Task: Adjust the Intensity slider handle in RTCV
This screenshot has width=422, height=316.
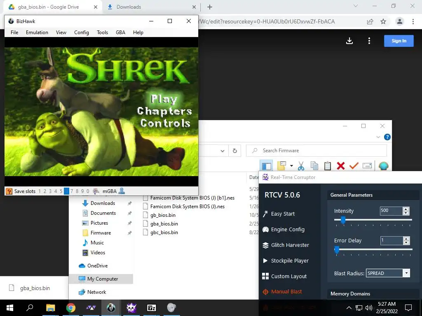Action: pos(343,221)
